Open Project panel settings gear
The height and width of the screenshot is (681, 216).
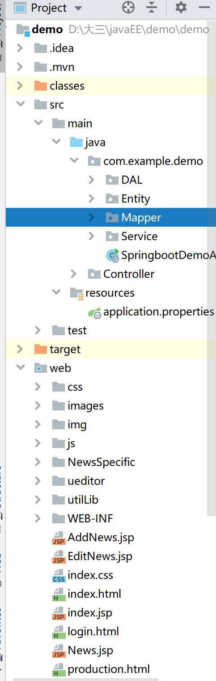[181, 8]
